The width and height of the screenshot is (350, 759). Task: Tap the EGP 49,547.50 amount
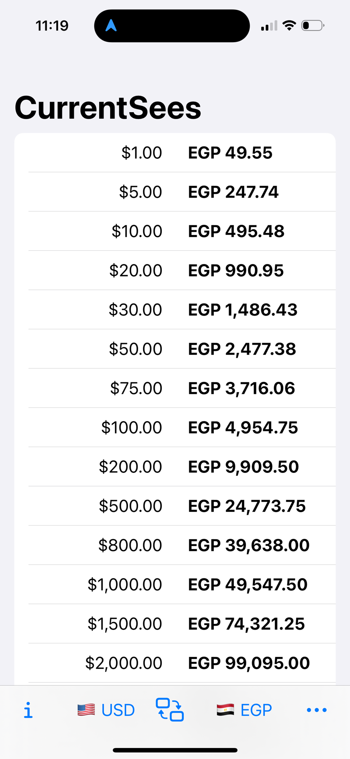pyautogui.click(x=248, y=585)
